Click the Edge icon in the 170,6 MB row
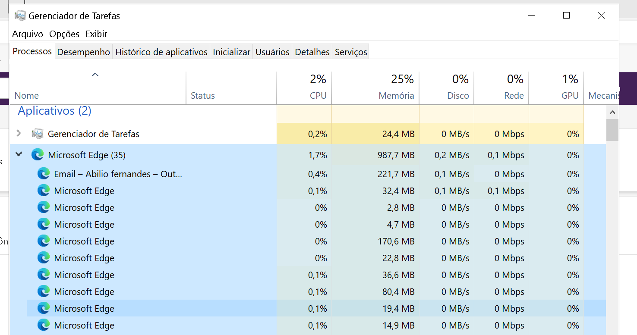637x335 pixels. pos(44,241)
